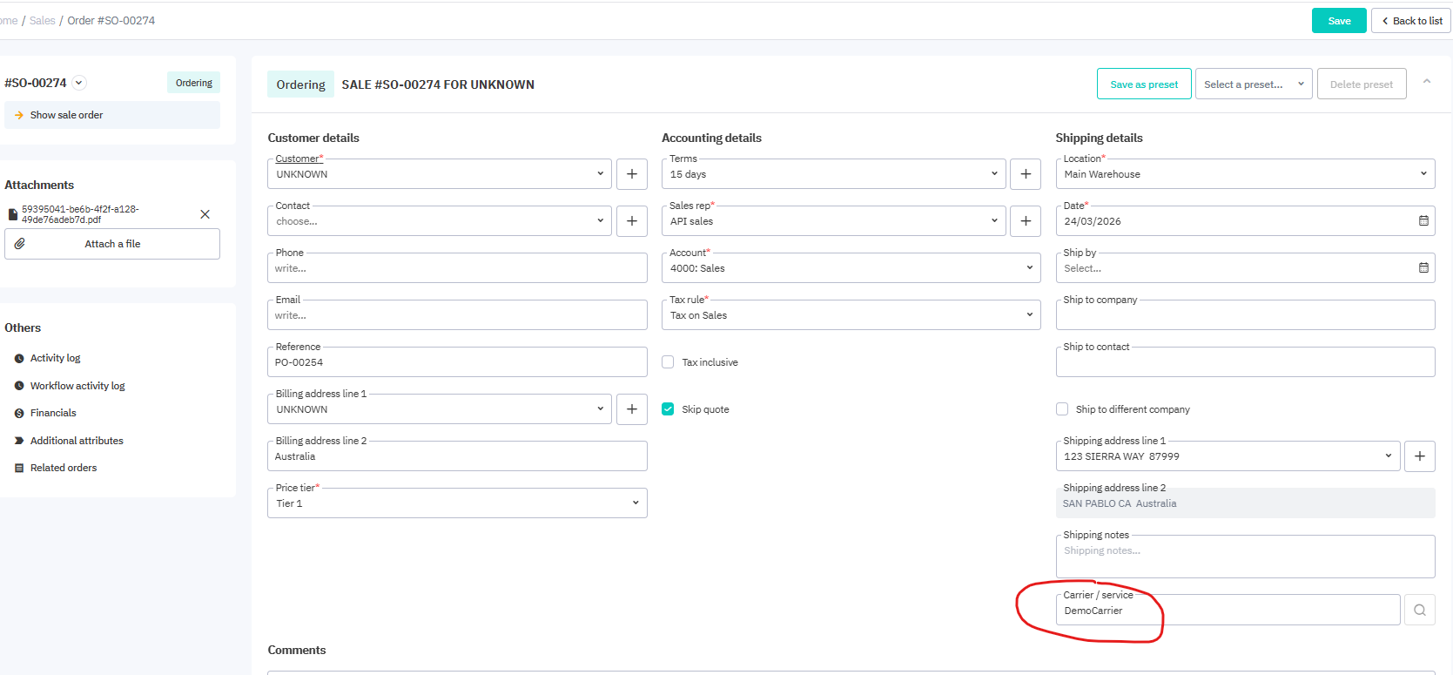
Task: Click the paperclip icon on Attach a file
Action: point(20,244)
